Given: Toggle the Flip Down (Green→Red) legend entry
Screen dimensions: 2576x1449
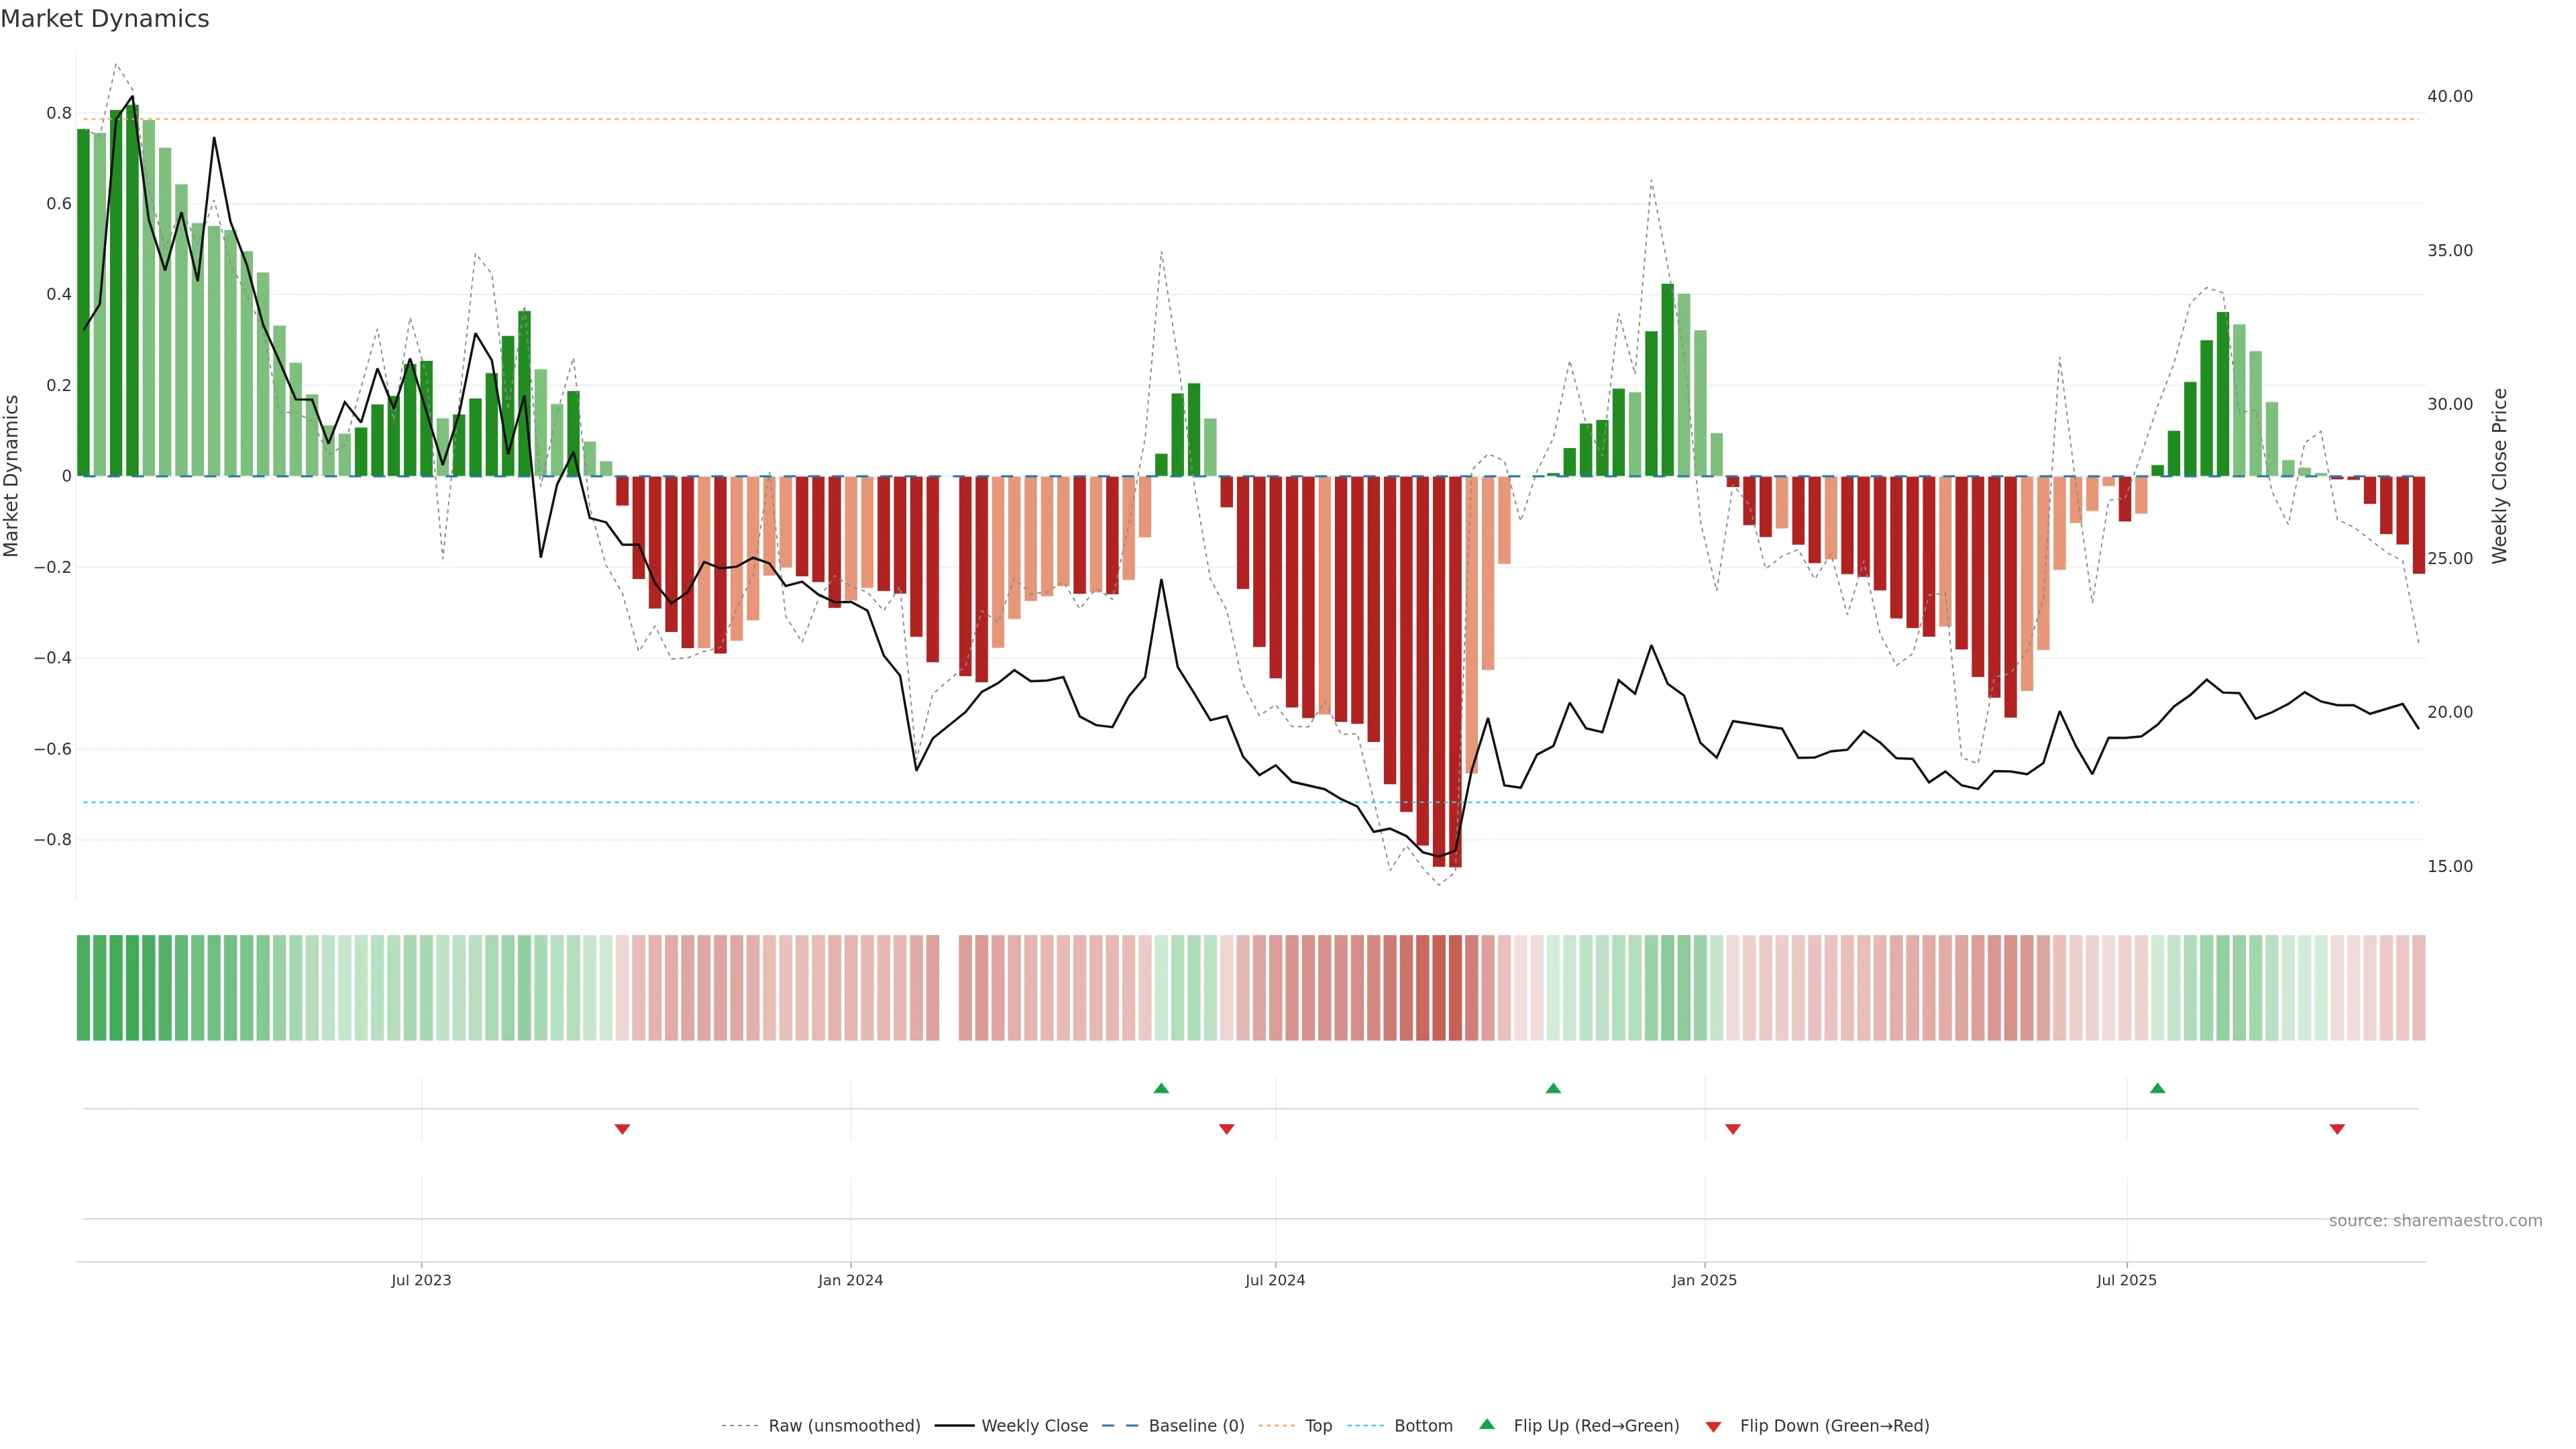Looking at the screenshot, I should pos(1834,1426).
